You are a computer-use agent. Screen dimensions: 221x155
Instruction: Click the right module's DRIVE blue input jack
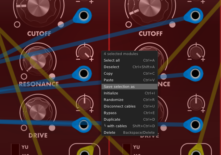pyautogui.click(x=195, y=125)
